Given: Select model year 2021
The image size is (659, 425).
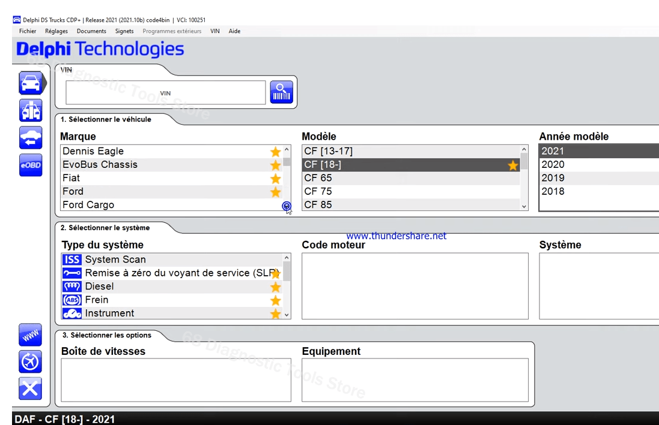Looking at the screenshot, I should (x=599, y=151).
